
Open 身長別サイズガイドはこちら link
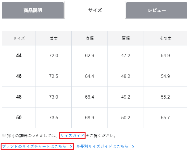[102, 146]
